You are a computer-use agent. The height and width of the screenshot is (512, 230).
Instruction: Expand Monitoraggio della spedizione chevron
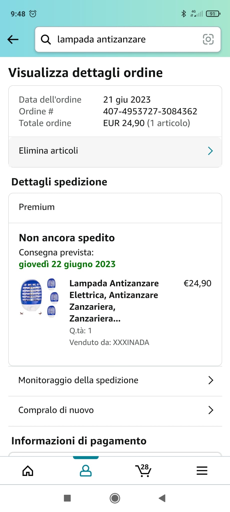211,380
